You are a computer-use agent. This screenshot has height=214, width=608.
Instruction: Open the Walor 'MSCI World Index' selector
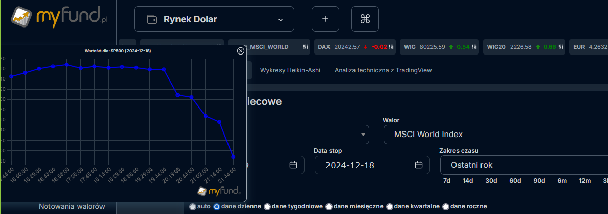tap(495, 135)
